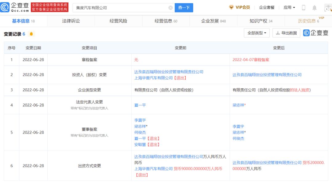Search with the 查一下 button
332x185 pixels.
(x=184, y=8)
